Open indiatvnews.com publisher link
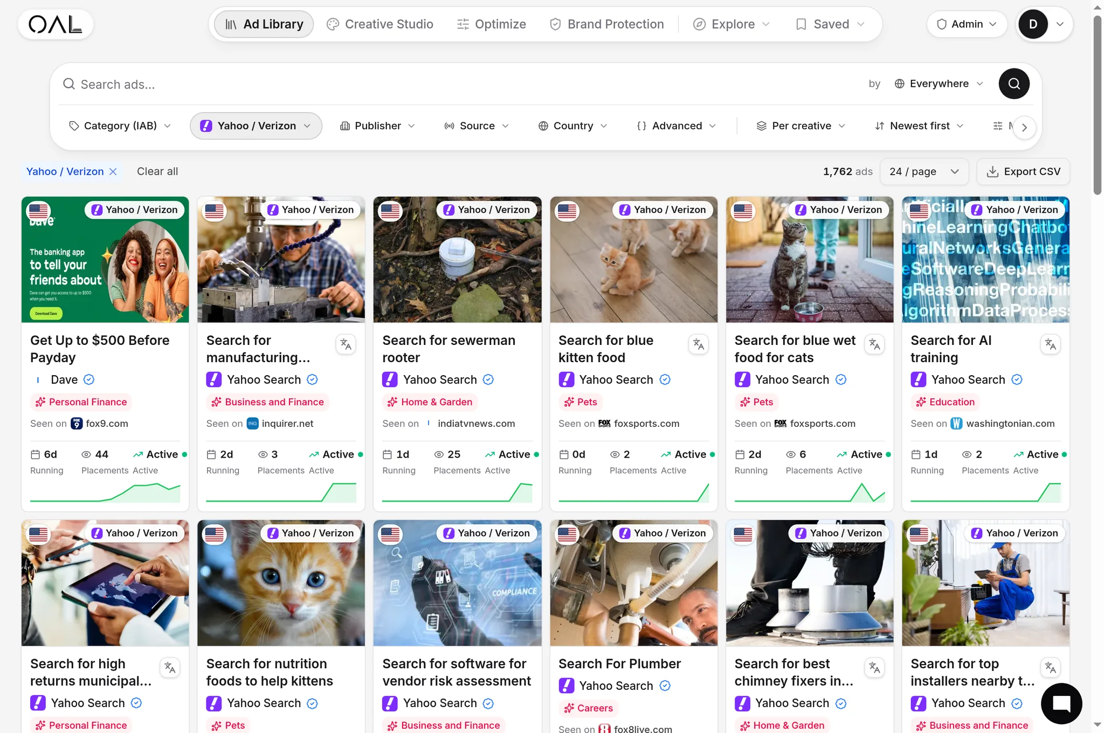Viewport: 1104px width, 733px height. coord(476,424)
